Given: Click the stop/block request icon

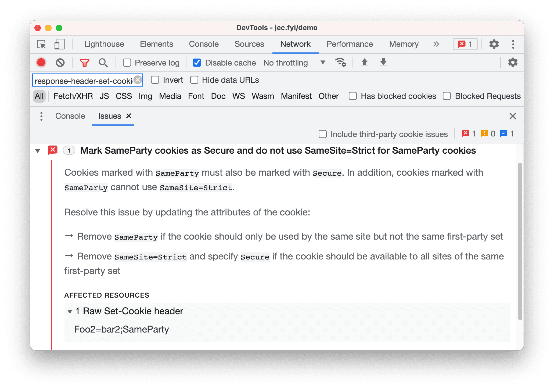Looking at the screenshot, I should click(x=60, y=63).
